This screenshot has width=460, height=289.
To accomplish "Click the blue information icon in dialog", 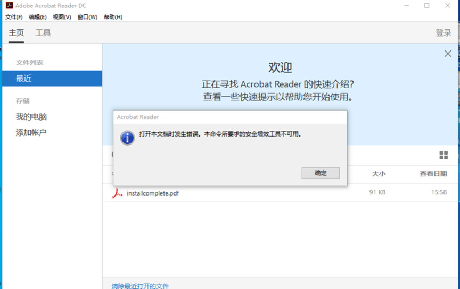I will pyautogui.click(x=127, y=138).
